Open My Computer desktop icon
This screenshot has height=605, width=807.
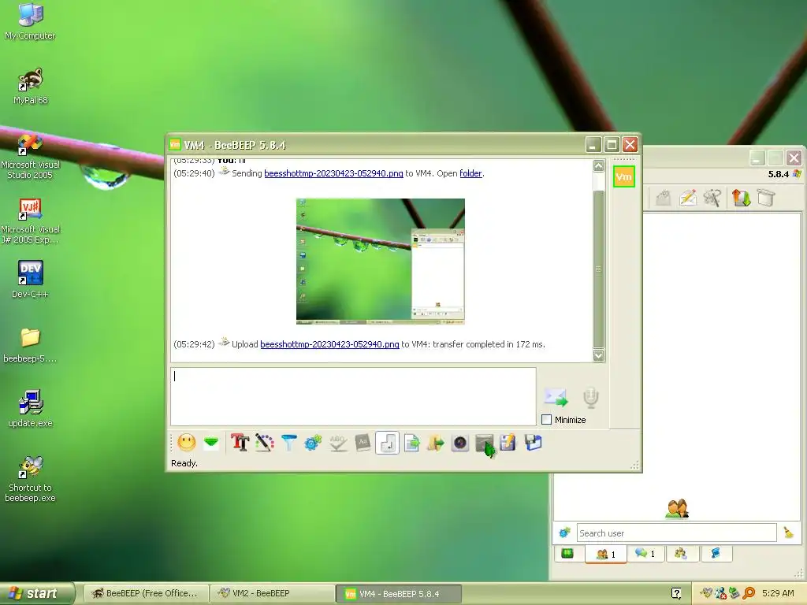pos(31,21)
